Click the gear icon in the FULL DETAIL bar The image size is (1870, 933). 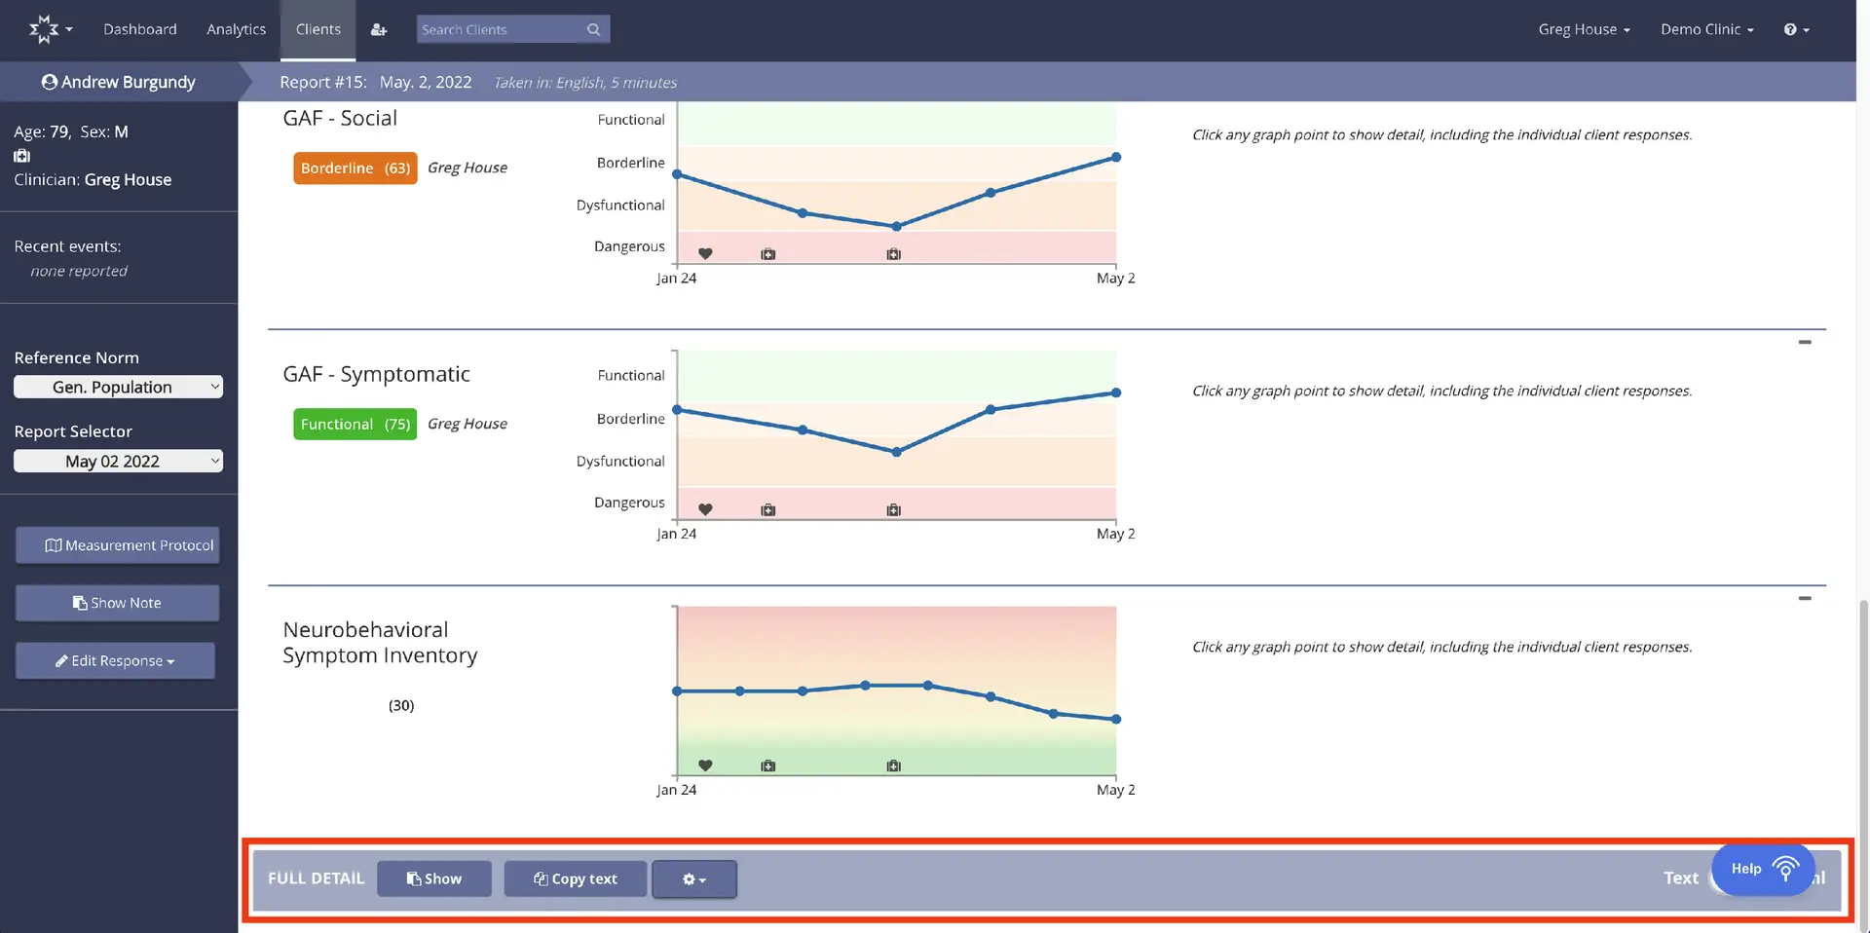pyautogui.click(x=693, y=878)
